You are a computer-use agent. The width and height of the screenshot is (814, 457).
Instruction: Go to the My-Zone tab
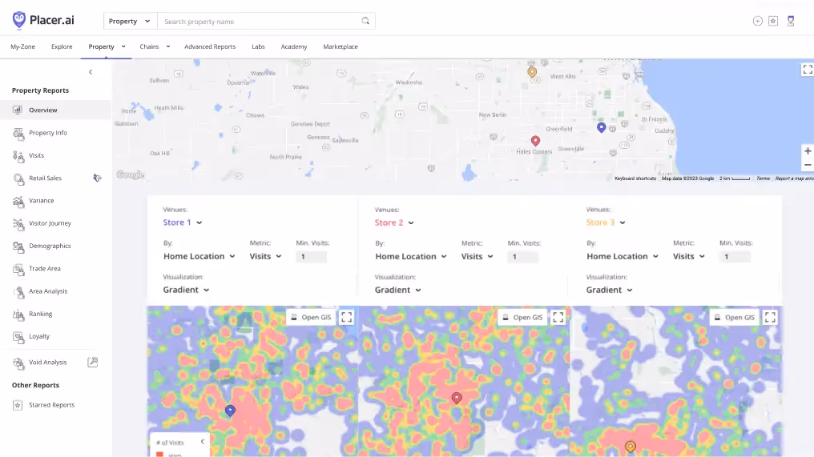point(23,46)
